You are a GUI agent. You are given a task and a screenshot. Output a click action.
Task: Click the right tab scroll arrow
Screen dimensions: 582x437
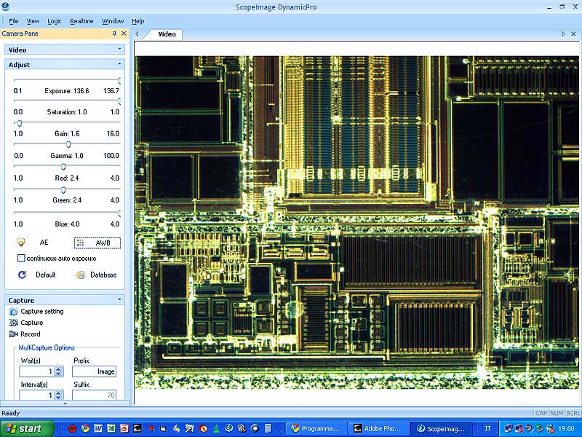(x=563, y=34)
